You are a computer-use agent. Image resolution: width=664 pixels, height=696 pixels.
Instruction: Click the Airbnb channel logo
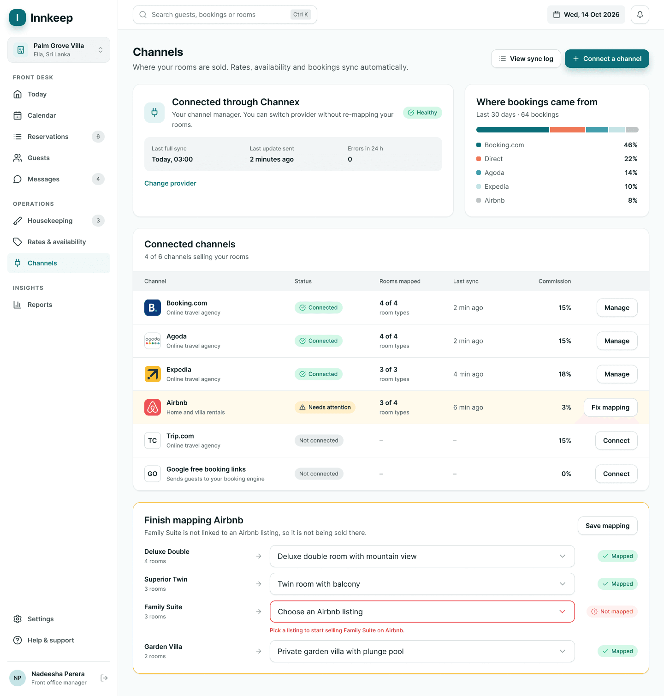coord(153,407)
